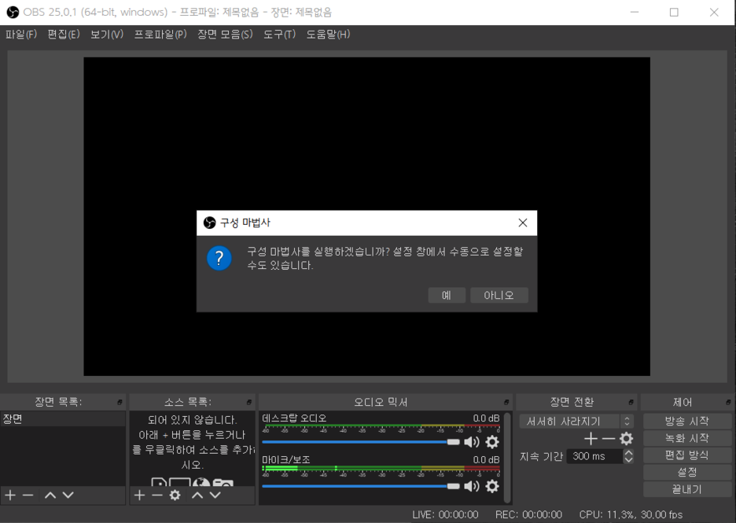Click 아니오 (No) in the 구성 마법사 dialog

[x=499, y=295]
